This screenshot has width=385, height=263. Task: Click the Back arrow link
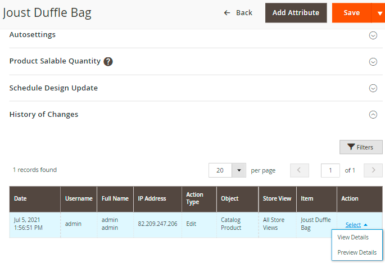[x=238, y=13]
